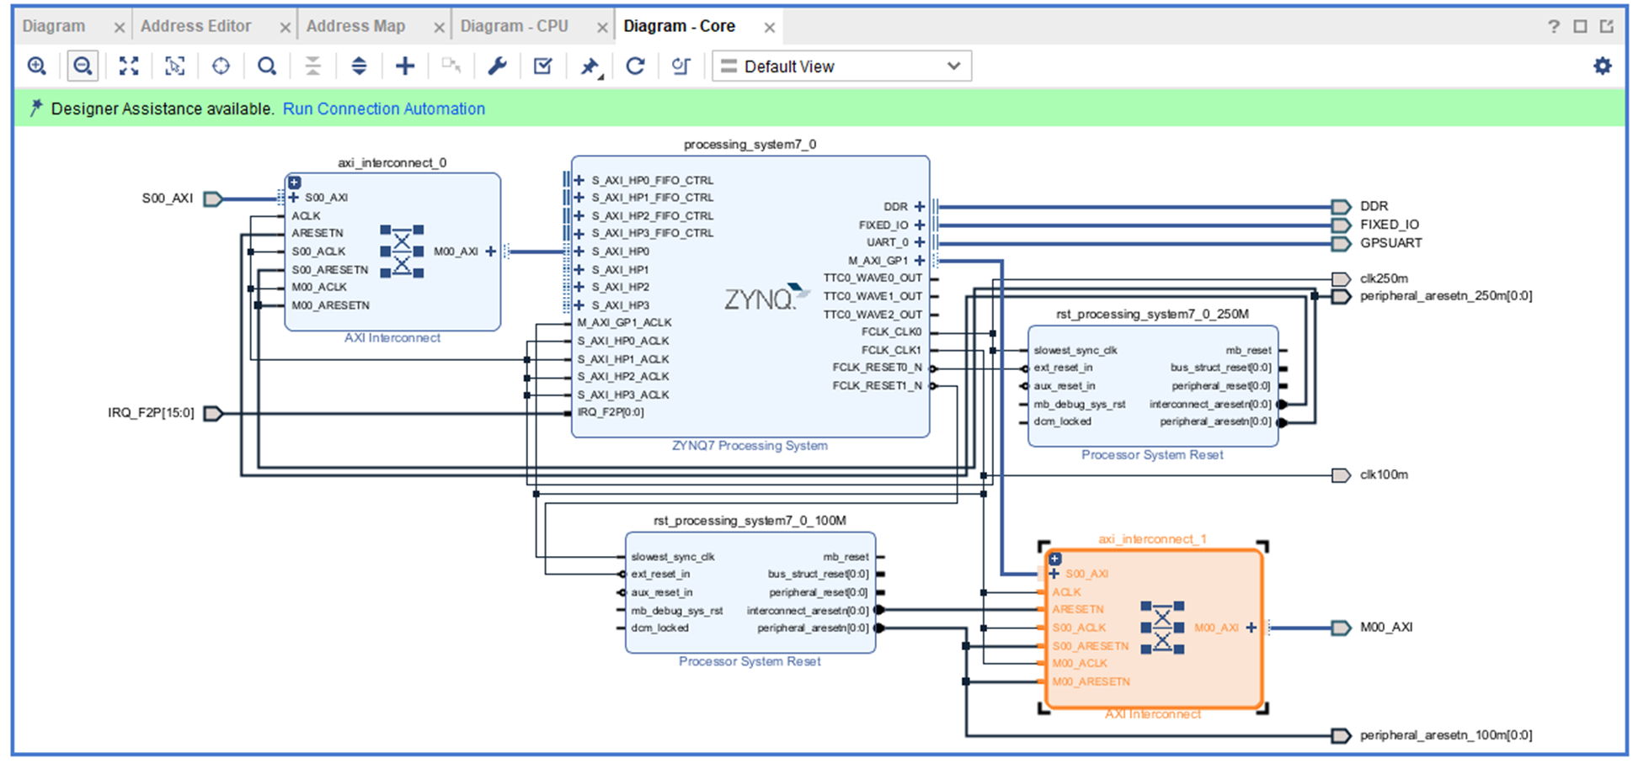The height and width of the screenshot is (763, 1633).
Task: Switch to the Diagram - CPU tab
Action: (x=514, y=26)
